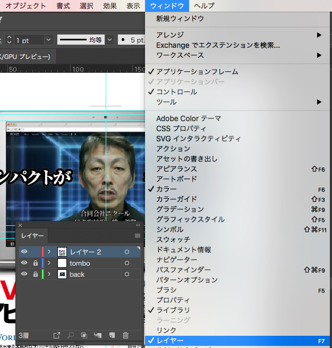The width and height of the screenshot is (332, 348).
Task: Expand レイヤー 2 with chevron
Action: click(49, 252)
